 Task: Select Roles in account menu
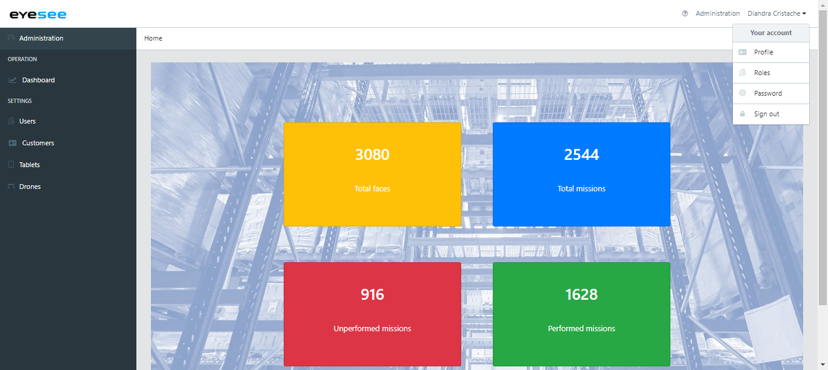tap(771, 73)
